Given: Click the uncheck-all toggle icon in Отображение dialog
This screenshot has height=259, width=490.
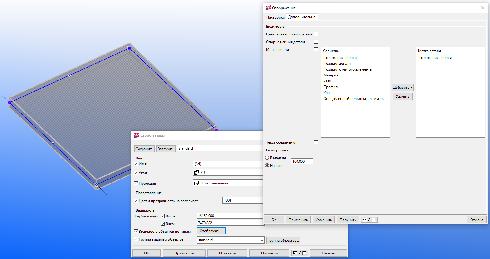Looking at the screenshot, I should point(373,220).
